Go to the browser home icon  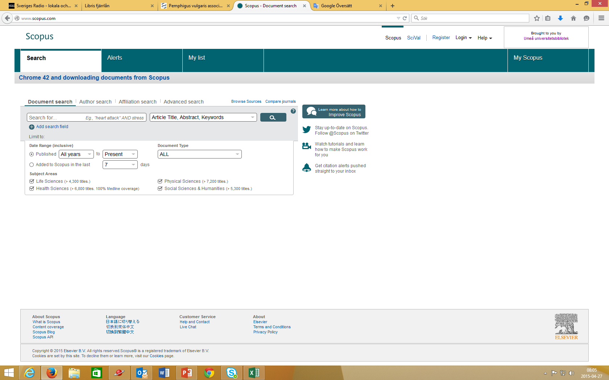[573, 18]
